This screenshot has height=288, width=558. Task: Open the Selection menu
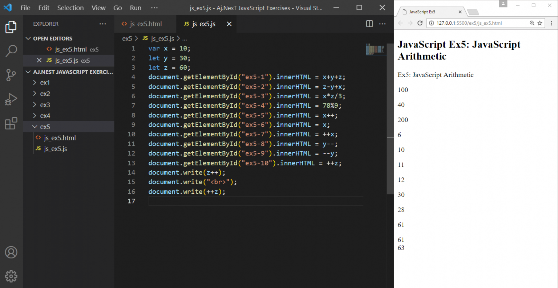70,8
